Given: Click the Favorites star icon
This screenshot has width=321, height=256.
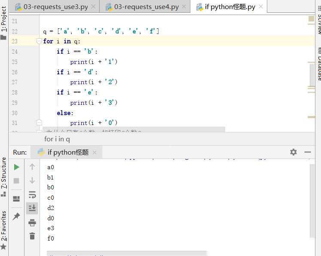Looking at the screenshot, I should coord(3,247).
